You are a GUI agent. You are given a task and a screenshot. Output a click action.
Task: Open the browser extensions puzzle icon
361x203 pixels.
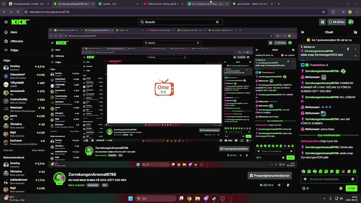(x=333, y=12)
